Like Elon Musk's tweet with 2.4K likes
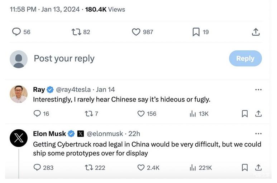This screenshot has height=183, width=277. (141, 167)
